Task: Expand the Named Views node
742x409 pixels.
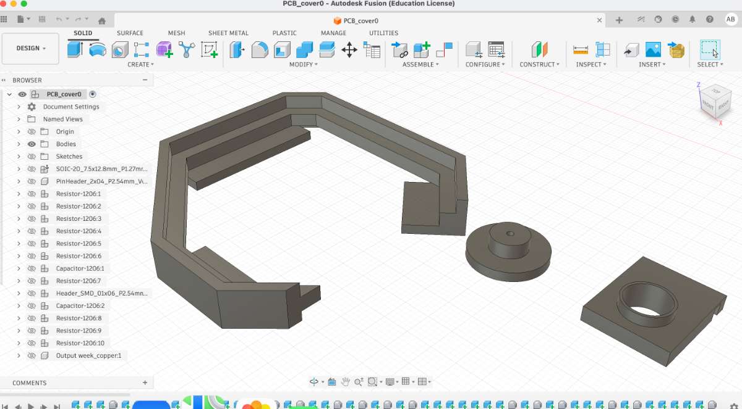Action: [19, 119]
